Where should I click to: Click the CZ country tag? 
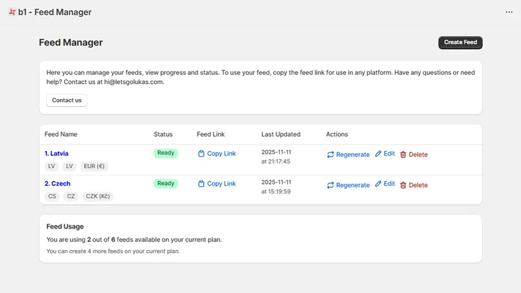(x=71, y=197)
